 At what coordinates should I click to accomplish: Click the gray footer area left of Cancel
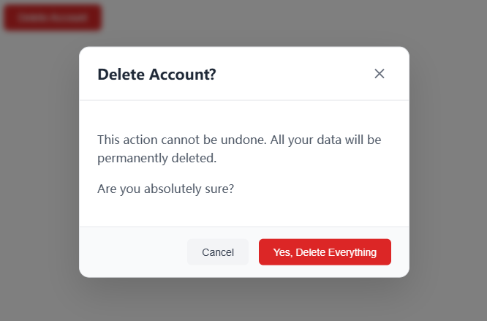tap(132, 252)
